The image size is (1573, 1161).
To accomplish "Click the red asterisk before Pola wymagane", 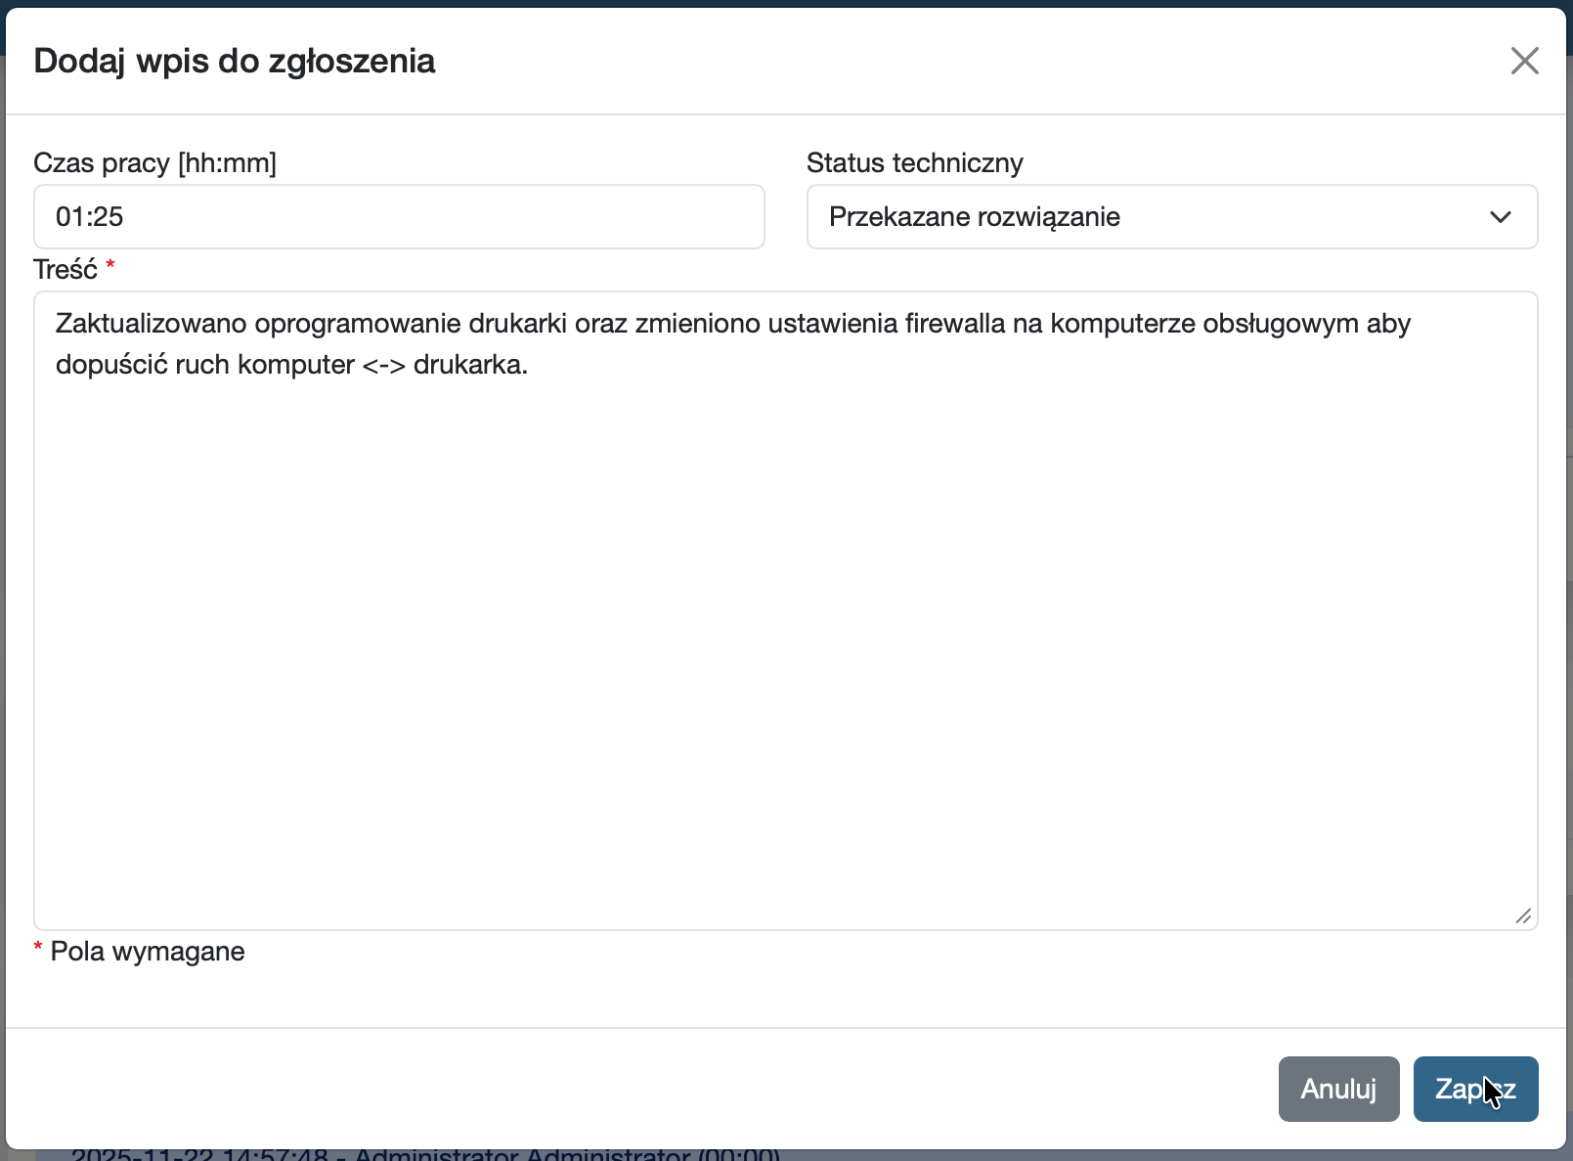I will pyautogui.click(x=38, y=949).
